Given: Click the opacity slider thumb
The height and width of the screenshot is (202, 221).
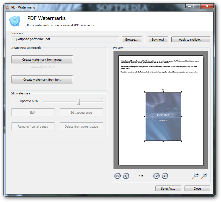Looking at the screenshot, I should pos(78,102).
